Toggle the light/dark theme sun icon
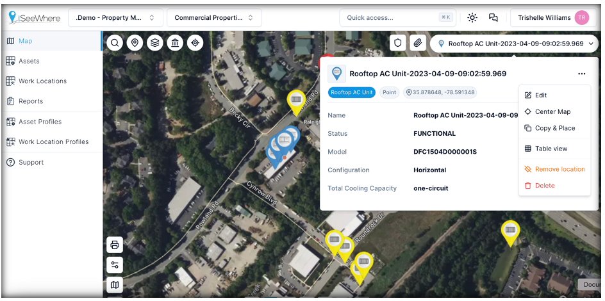Image resolution: width=605 pixels, height=301 pixels. tap(472, 18)
